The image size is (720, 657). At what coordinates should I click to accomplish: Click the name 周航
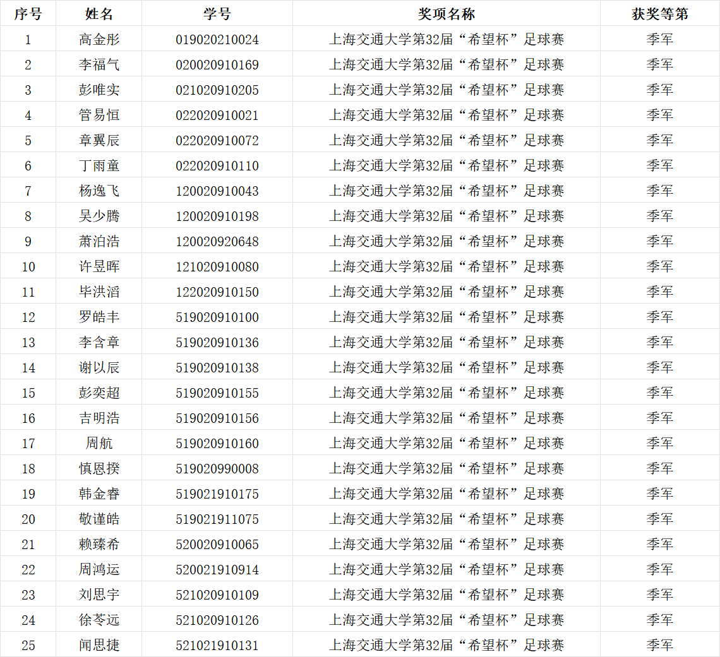pyautogui.click(x=99, y=444)
